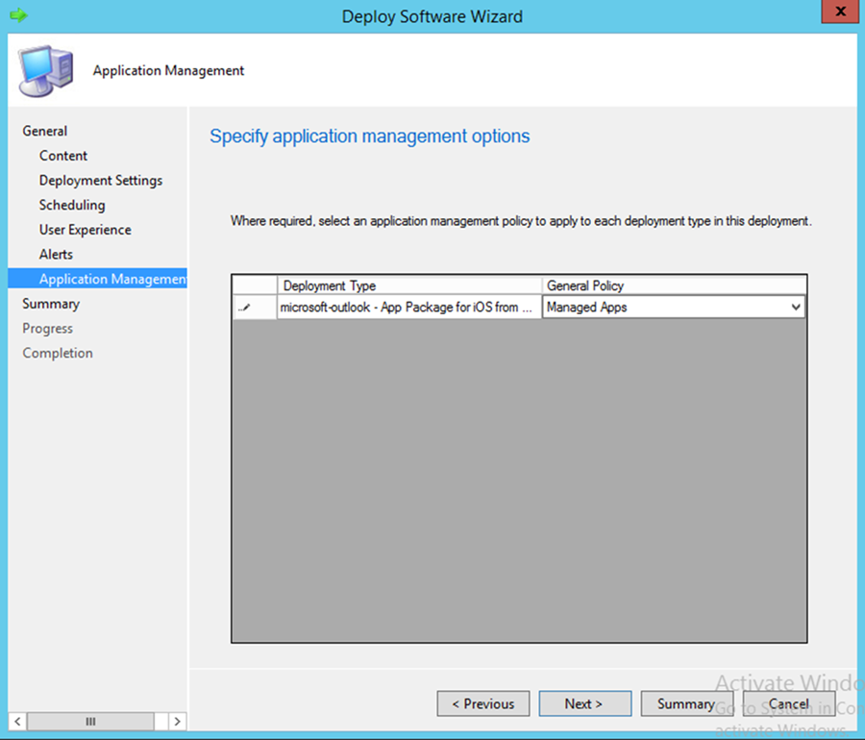
Task: Click the Previous button
Action: (483, 703)
